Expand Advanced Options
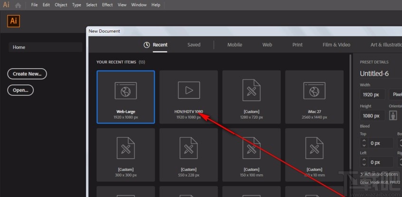The image size is (402, 197). [379, 174]
